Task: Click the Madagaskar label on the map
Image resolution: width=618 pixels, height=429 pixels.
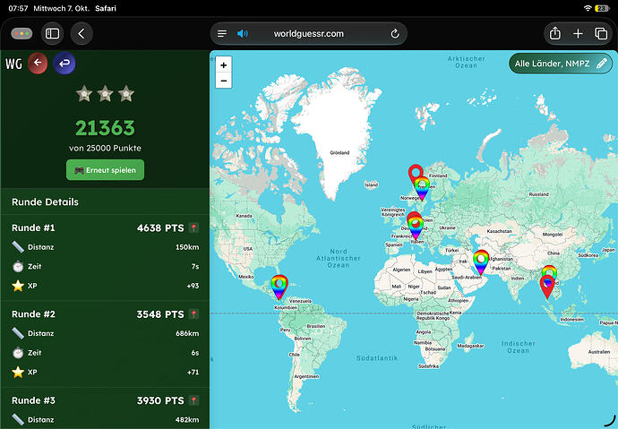Action: coord(470,346)
